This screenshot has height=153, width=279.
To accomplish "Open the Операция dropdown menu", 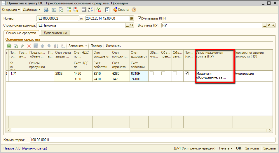I will pyautogui.click(x=11, y=10).
